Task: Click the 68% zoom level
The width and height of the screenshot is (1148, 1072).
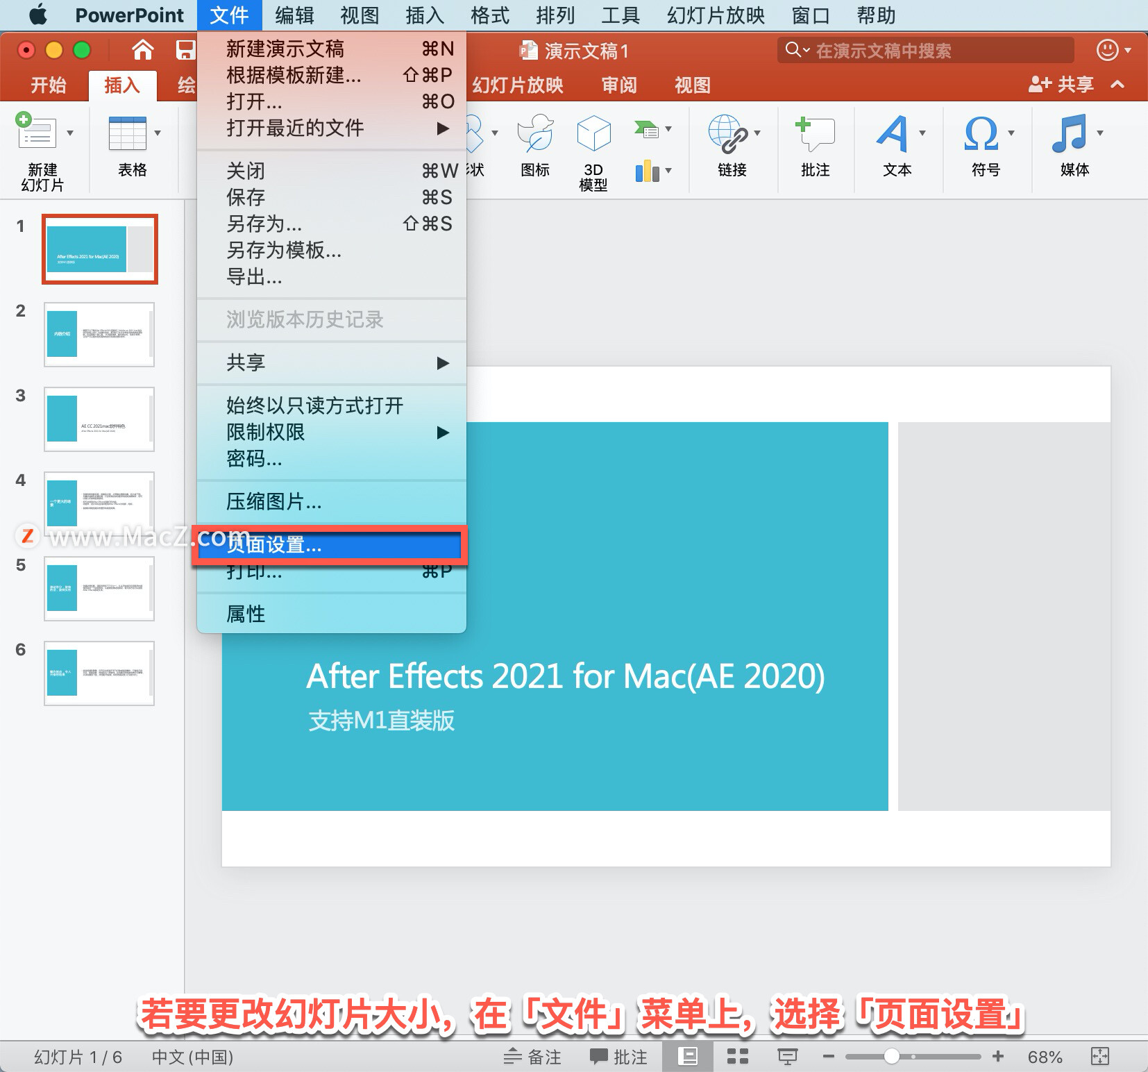Action: [x=1045, y=1057]
